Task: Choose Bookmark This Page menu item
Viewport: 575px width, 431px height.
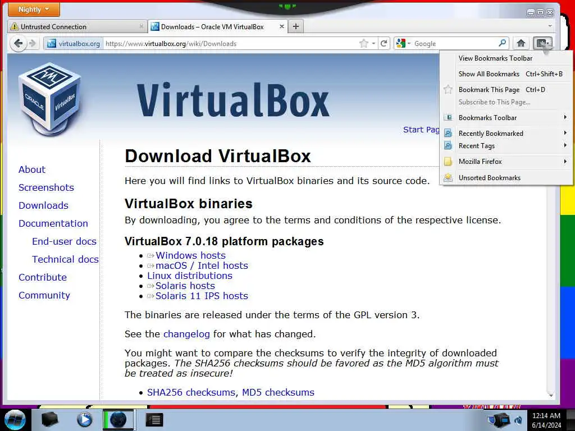Action: (x=506, y=90)
